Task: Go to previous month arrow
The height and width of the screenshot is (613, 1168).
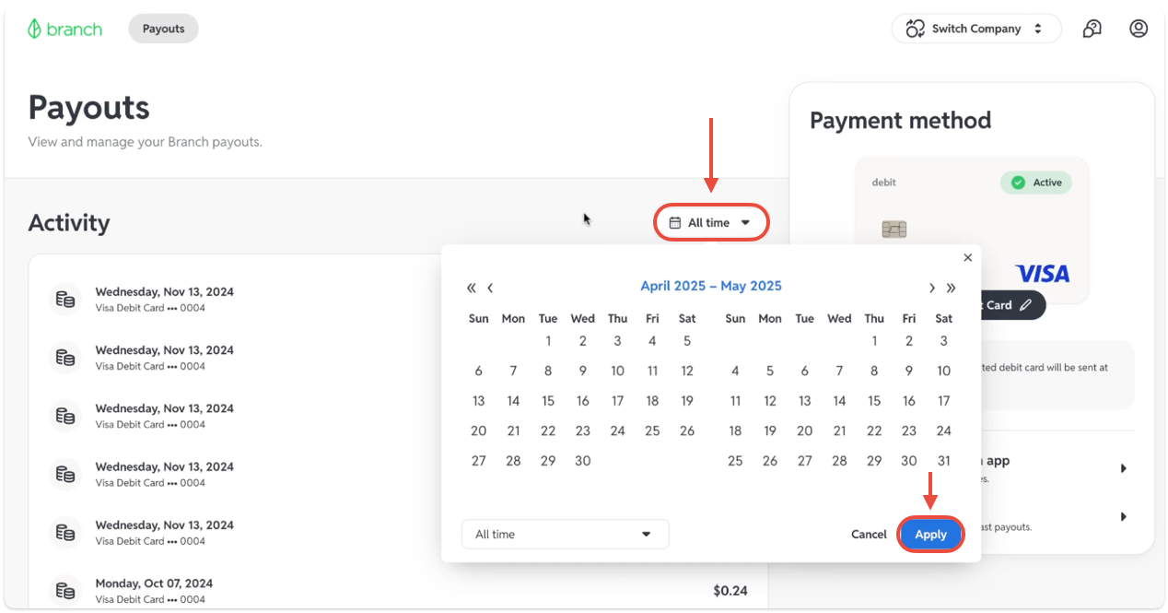Action: [x=490, y=288]
